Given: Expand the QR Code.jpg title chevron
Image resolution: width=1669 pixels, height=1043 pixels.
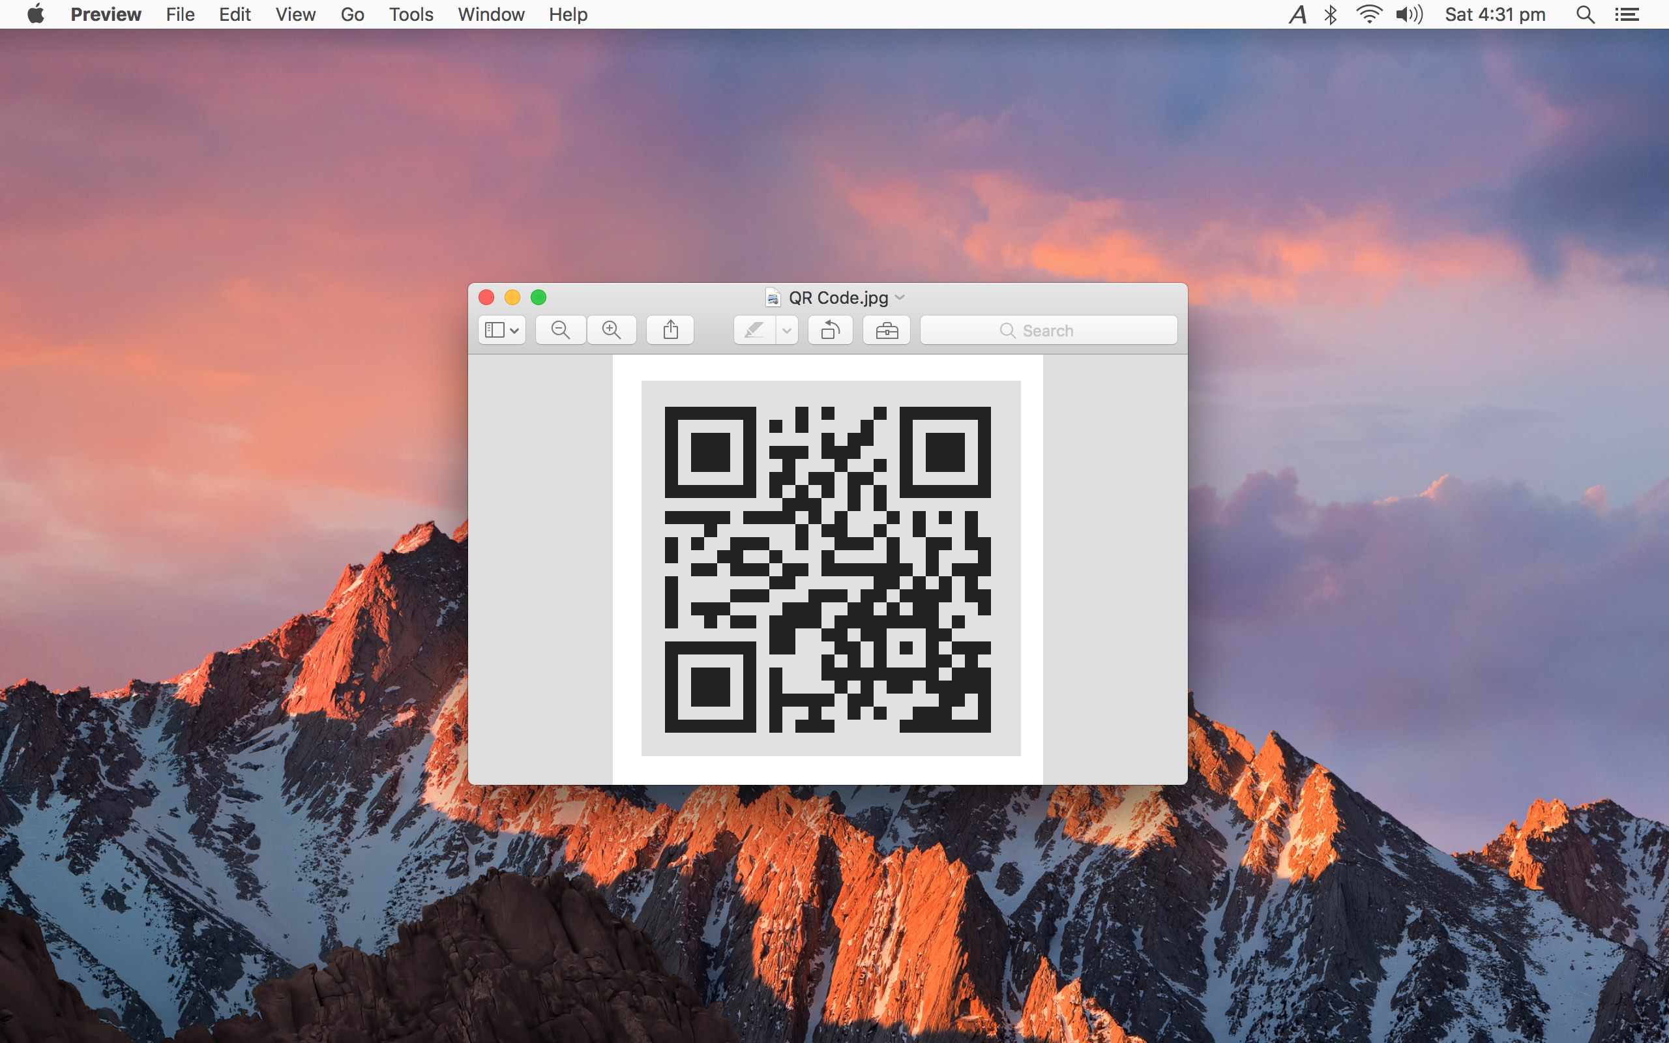Looking at the screenshot, I should click(x=900, y=297).
